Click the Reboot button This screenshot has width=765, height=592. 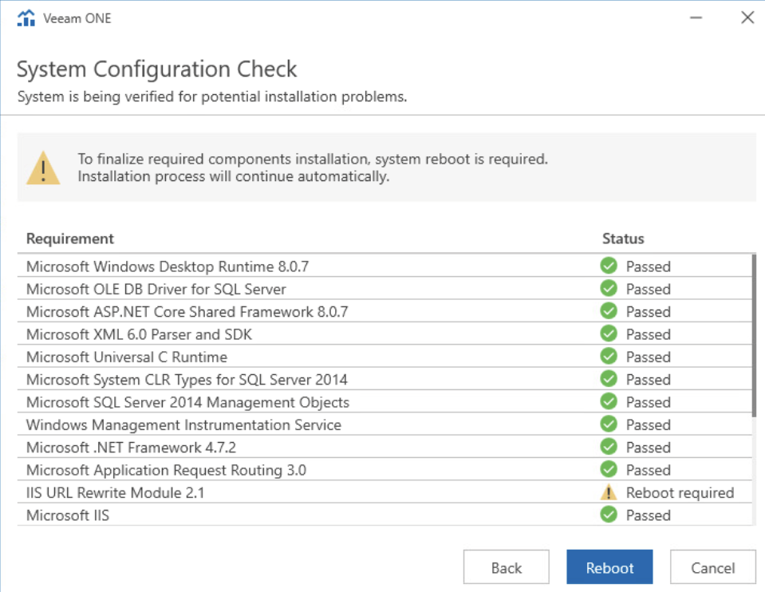tap(609, 567)
